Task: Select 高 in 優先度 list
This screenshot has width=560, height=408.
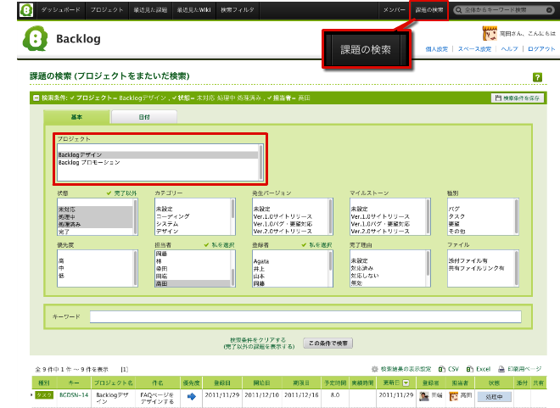Action: (x=95, y=261)
